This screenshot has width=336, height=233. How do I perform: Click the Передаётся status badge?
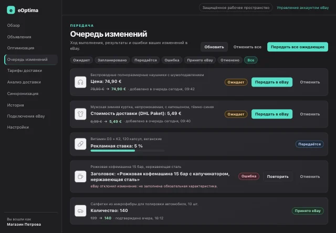pyautogui.click(x=309, y=144)
